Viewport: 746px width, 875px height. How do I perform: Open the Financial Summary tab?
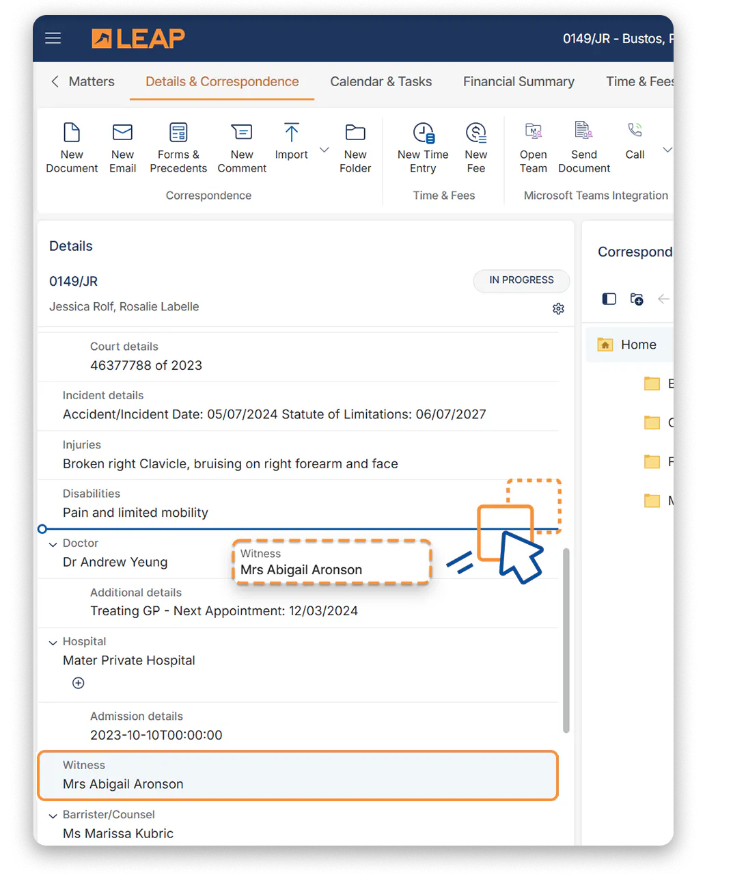(519, 81)
